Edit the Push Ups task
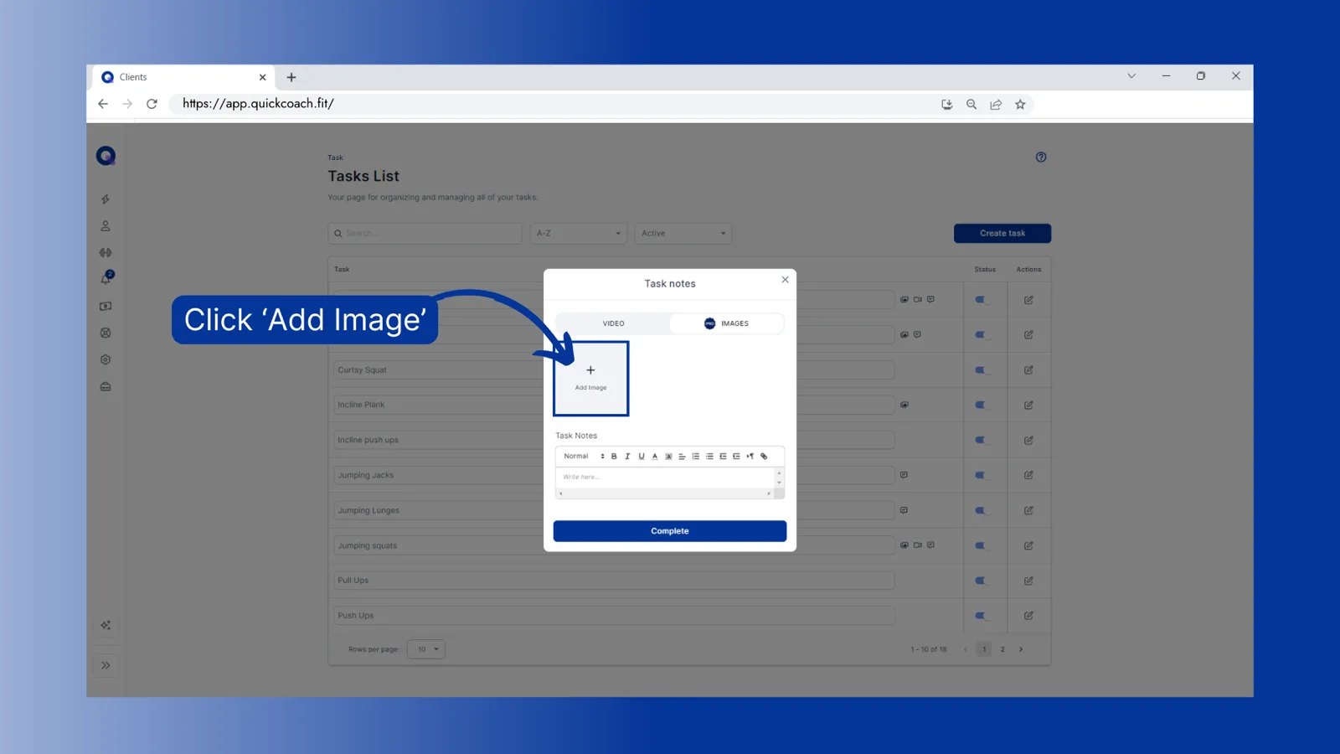This screenshot has height=754, width=1340. click(x=1028, y=616)
